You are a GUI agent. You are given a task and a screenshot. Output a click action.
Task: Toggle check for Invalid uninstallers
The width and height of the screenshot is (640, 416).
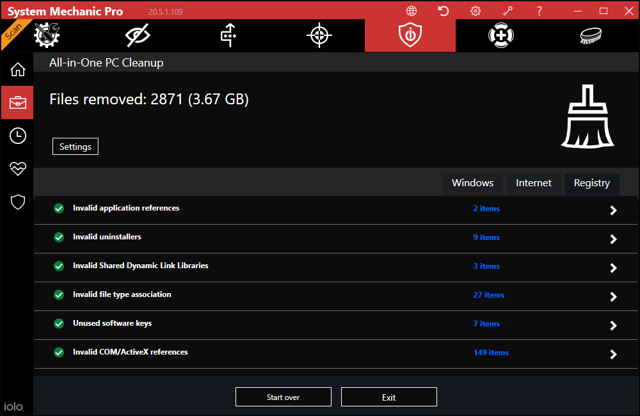(x=59, y=237)
